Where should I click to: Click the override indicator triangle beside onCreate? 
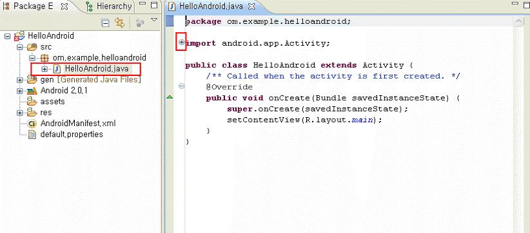click(170, 97)
